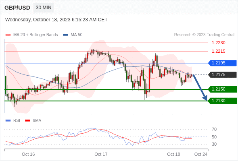Click the Oct 17 date axis label

[x=101, y=154]
